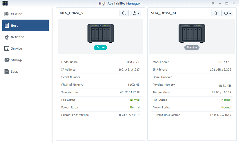
Task: Click the magnifier button for SHA_Office_6F
Action: coord(215,13)
